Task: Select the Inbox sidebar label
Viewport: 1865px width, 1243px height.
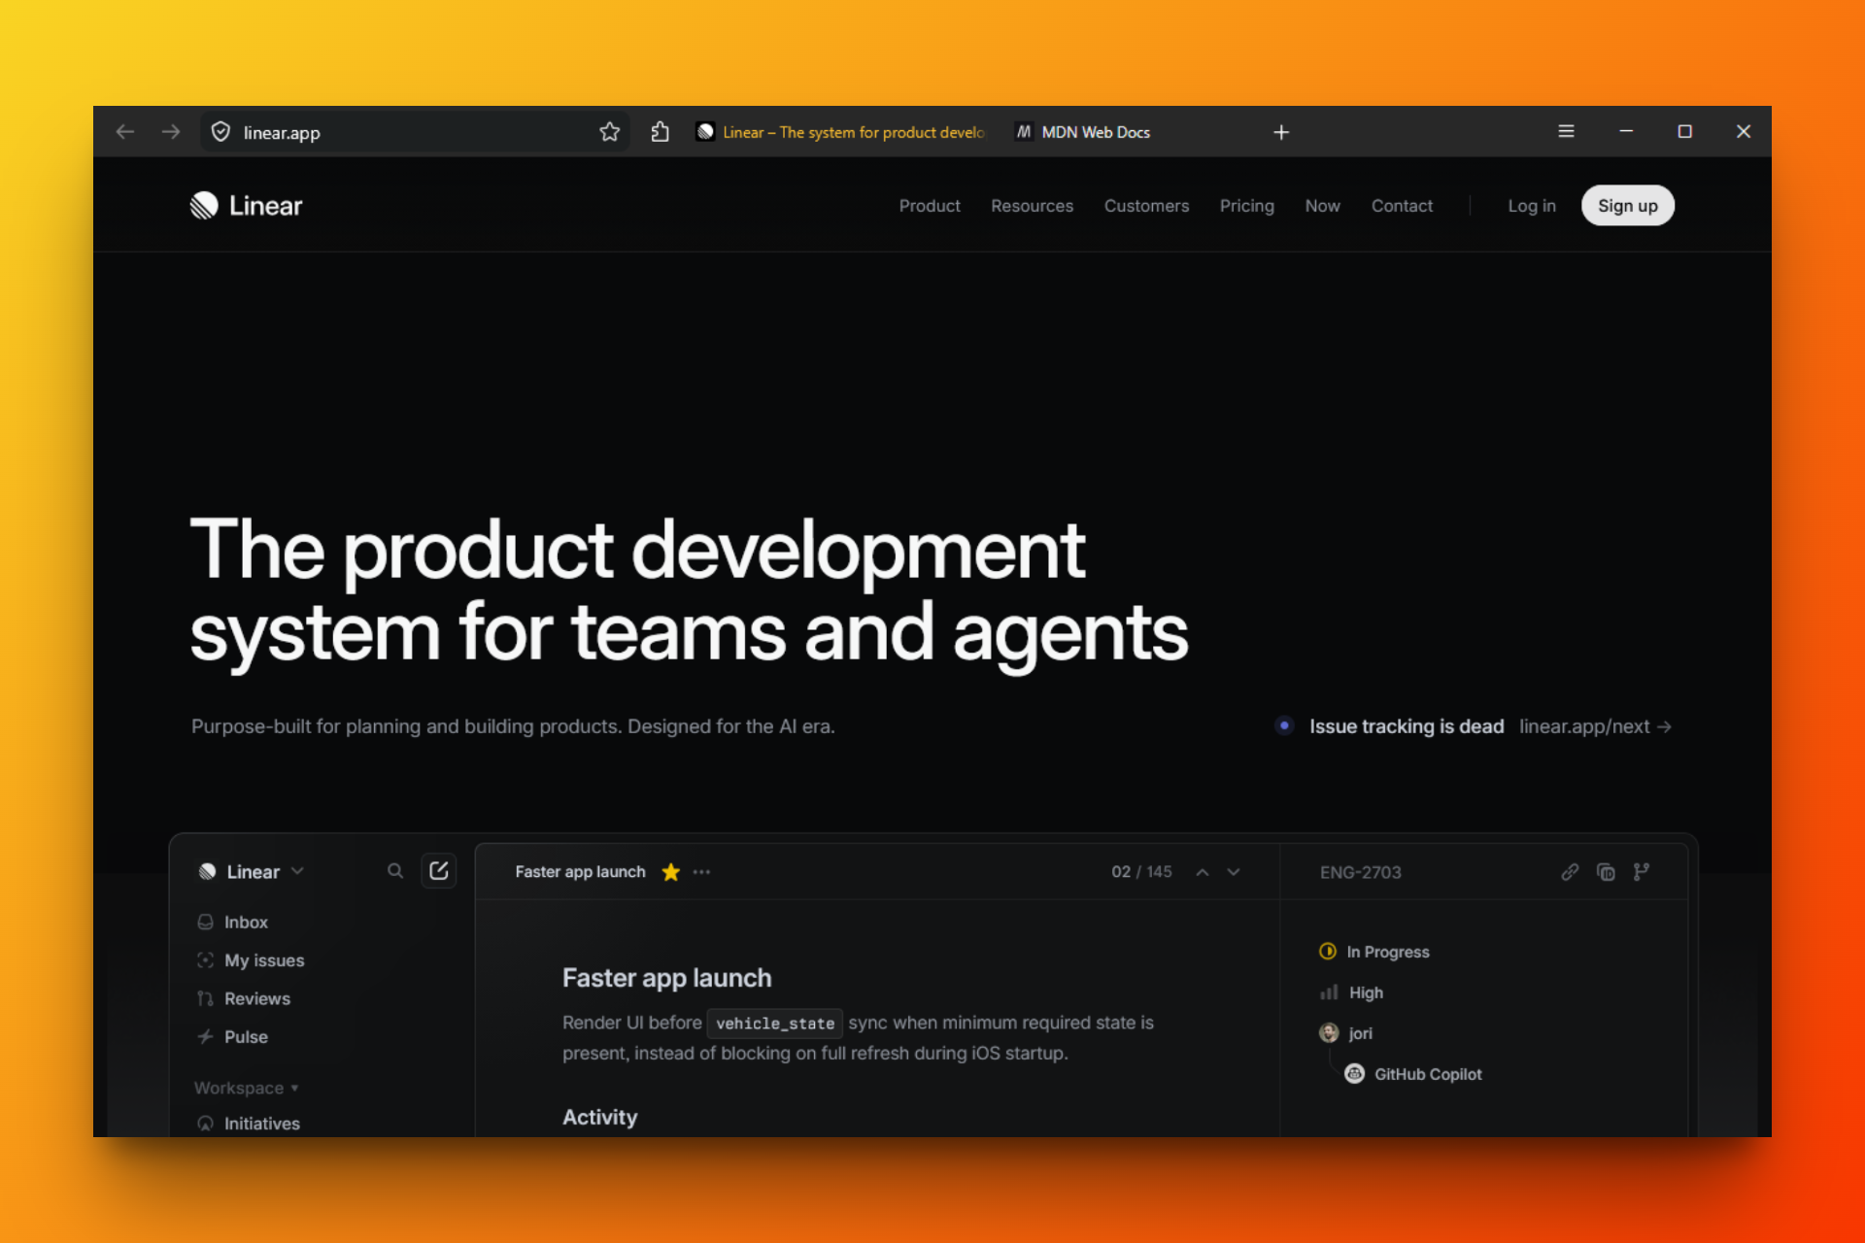Action: pos(246,922)
